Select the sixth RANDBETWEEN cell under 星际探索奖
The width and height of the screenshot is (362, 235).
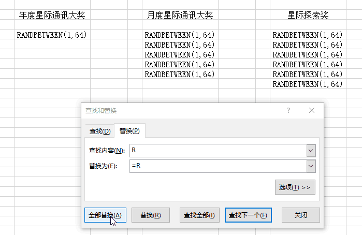[308, 84]
